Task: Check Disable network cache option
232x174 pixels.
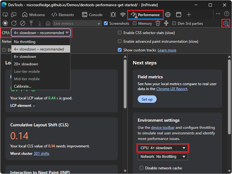Action: point(141,168)
